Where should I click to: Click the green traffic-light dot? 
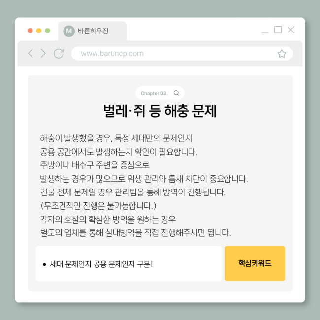coord(48,31)
